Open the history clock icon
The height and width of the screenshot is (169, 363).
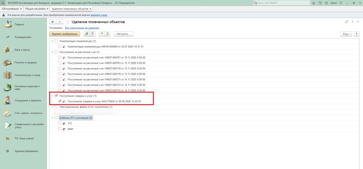coord(320,3)
